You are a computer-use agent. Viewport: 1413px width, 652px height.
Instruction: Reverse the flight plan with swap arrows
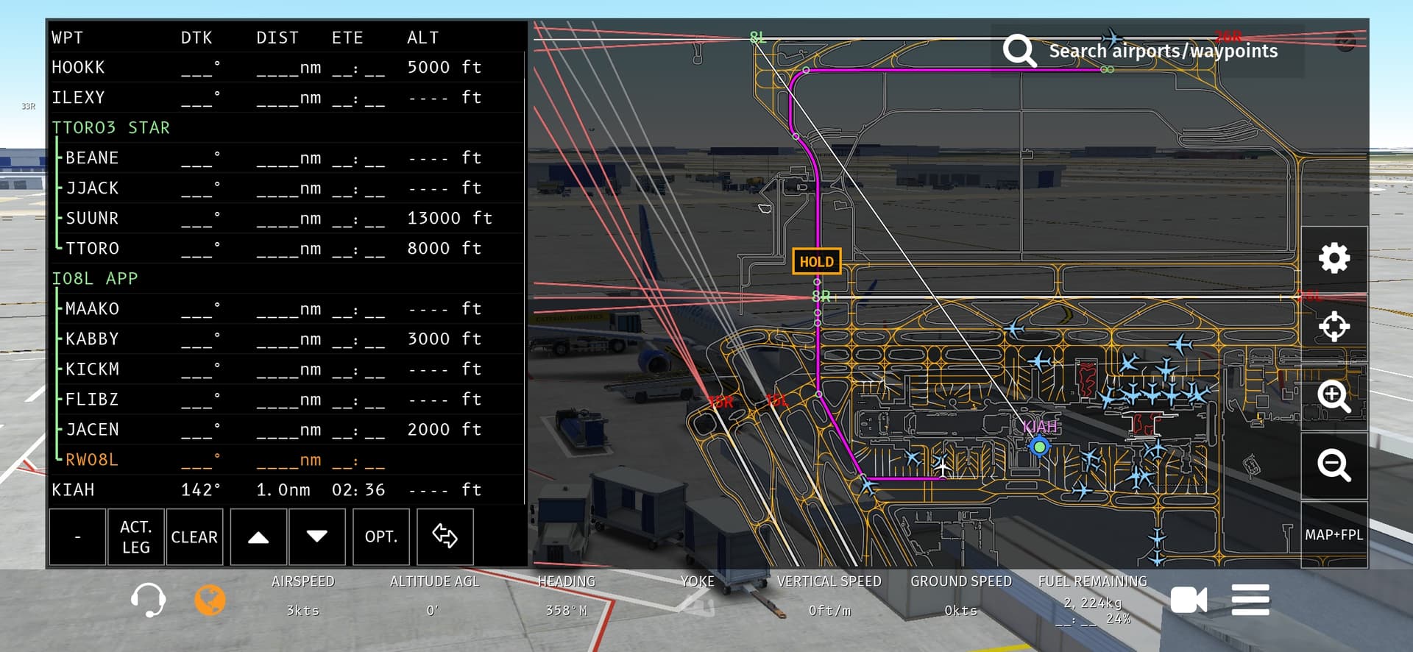(x=445, y=537)
